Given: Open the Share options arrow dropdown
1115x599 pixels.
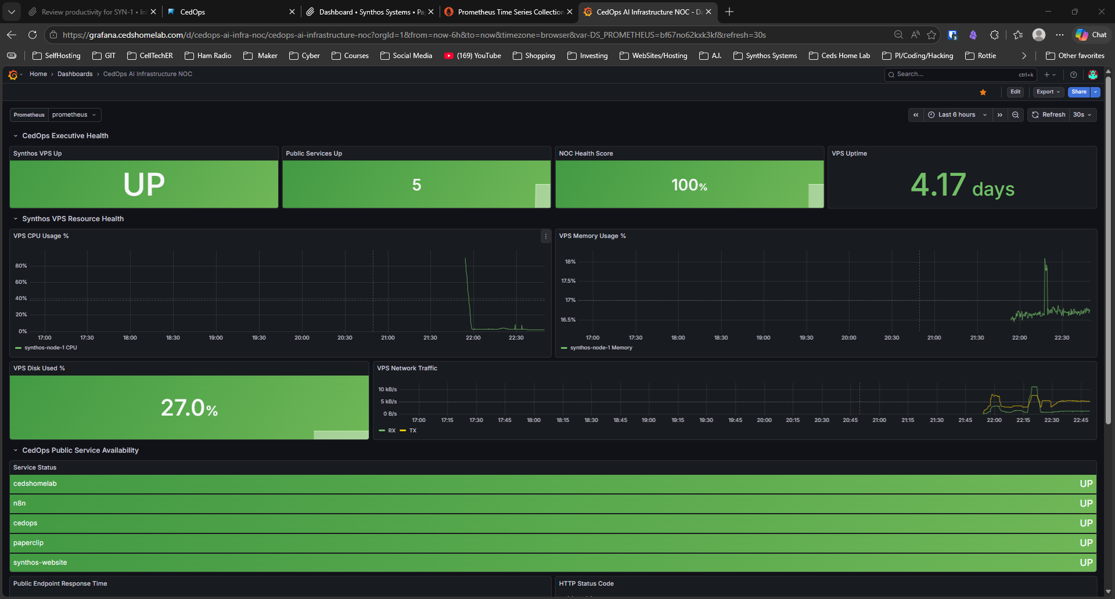Looking at the screenshot, I should click(x=1096, y=92).
